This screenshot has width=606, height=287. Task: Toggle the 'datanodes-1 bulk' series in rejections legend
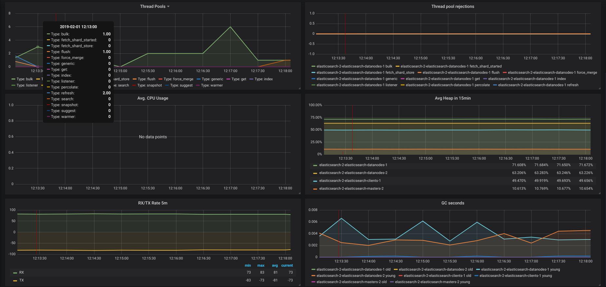pyautogui.click(x=354, y=66)
